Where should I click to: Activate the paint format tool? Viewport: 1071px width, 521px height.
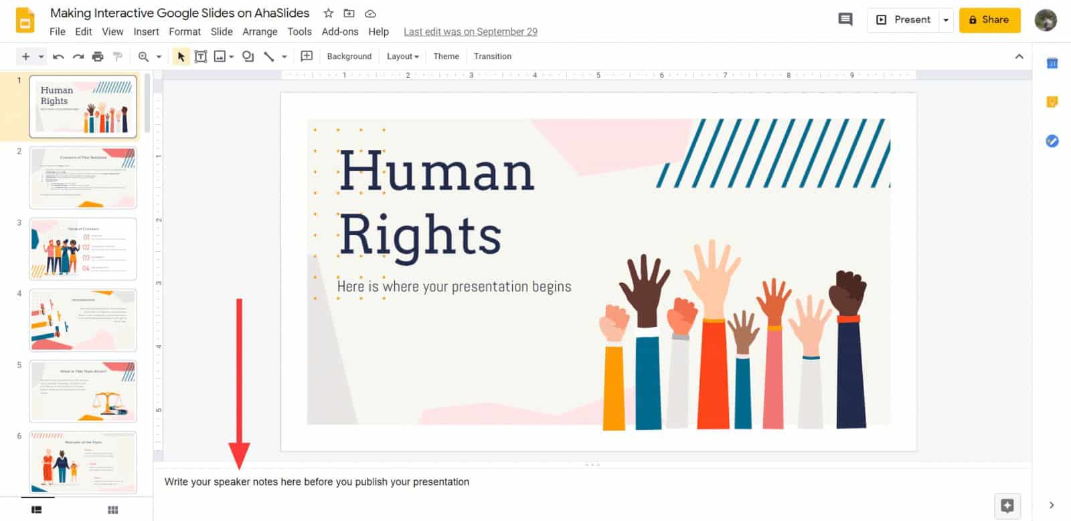click(118, 56)
